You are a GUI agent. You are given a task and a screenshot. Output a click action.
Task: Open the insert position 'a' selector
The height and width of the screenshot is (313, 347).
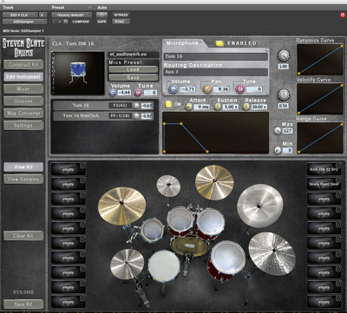(43, 15)
